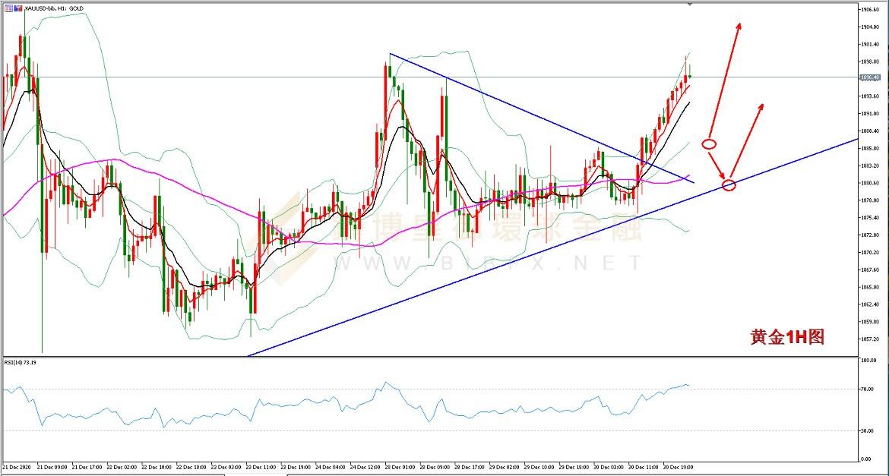Click the RSI(14) 73.19 indicator label
The image size is (889, 476).
pos(23,364)
